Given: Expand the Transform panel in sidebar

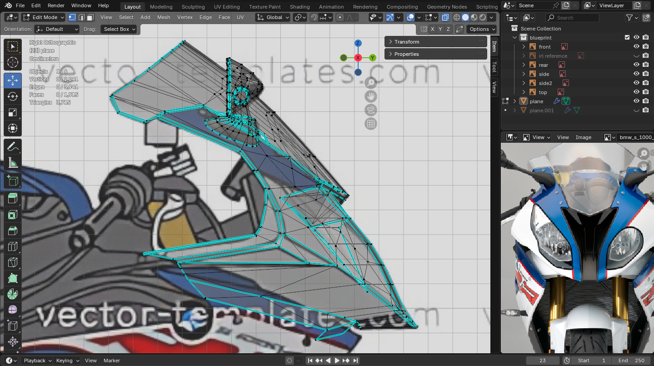Looking at the screenshot, I should 435,42.
